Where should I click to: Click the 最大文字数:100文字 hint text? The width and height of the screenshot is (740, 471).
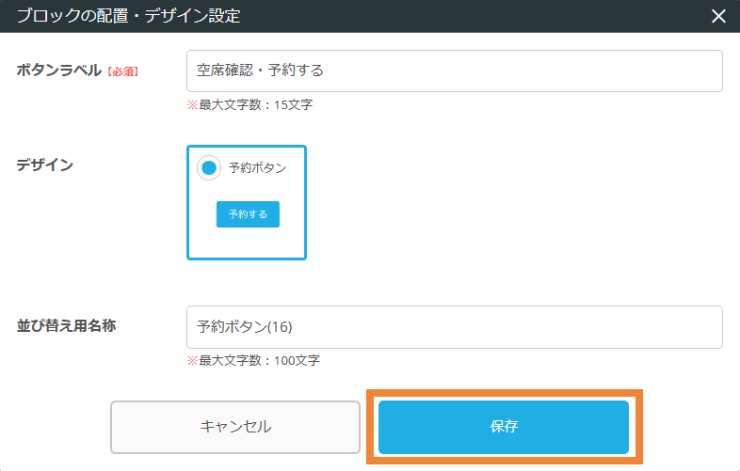[259, 360]
